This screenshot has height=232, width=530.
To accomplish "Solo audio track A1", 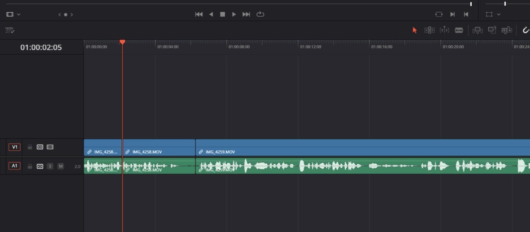I will click(x=50, y=166).
